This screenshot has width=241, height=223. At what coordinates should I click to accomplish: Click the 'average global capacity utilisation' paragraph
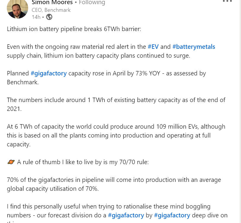[114, 184]
